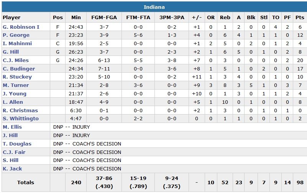Viewport: 307px width, 193px height.
Task: Open G. Robinson I player link
Action: 21,27
